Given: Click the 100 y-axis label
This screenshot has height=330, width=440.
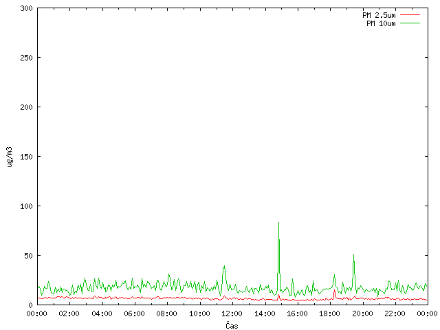Looking at the screenshot, I should click(26, 206).
